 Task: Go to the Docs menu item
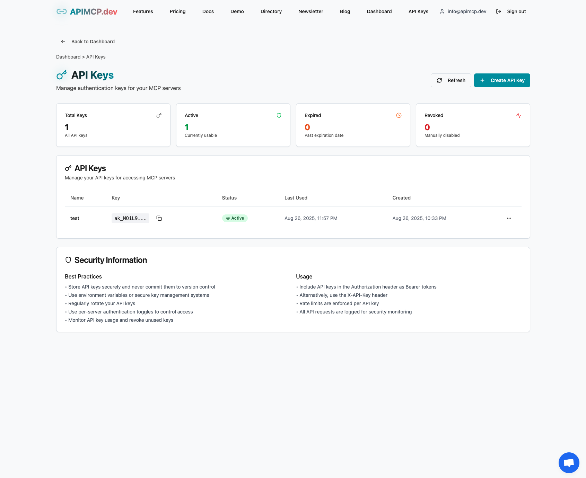(x=208, y=11)
